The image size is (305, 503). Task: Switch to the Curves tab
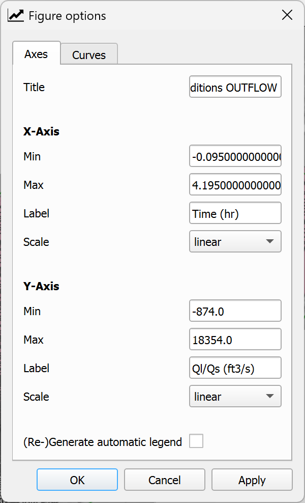pos(89,55)
